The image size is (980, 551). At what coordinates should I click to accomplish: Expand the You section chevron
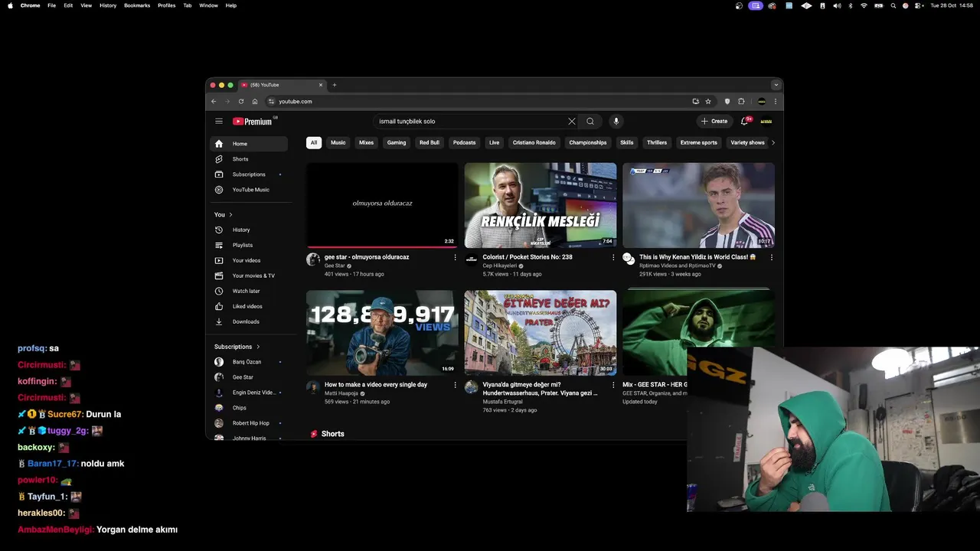point(230,214)
